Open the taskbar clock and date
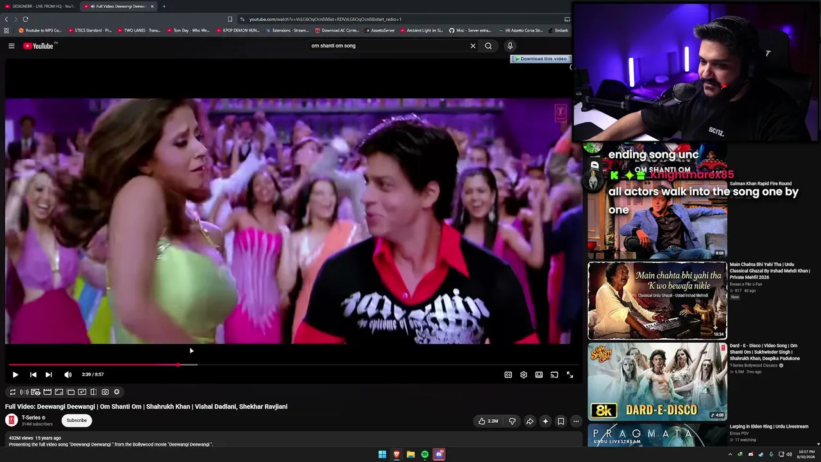821x462 pixels. [805, 454]
